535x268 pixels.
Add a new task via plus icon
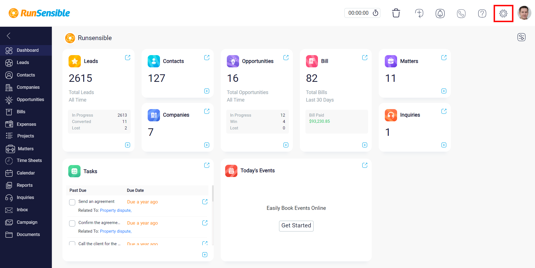(x=205, y=255)
